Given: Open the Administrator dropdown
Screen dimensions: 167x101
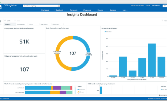Looking at the screenshot, I should 156,5.
